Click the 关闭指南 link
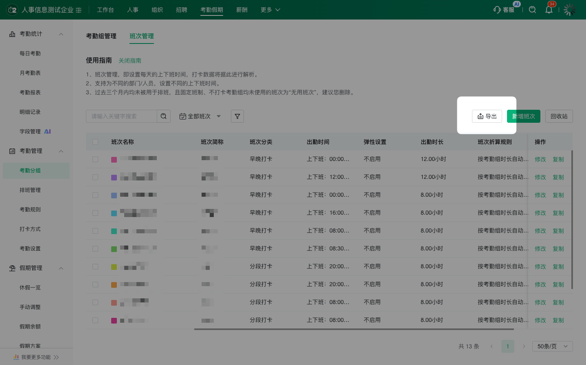This screenshot has width=586, height=365. (130, 61)
